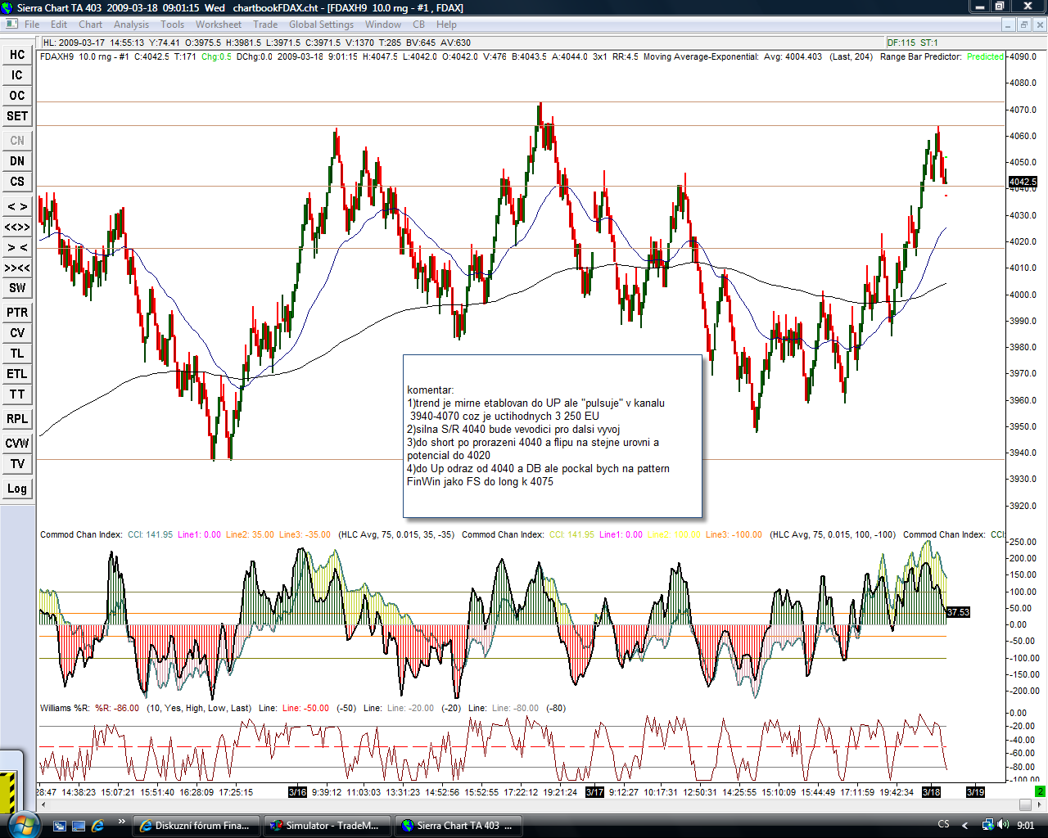Restore down the inner chart window
Viewport: 1048px width, 838px height.
tap(1023, 25)
